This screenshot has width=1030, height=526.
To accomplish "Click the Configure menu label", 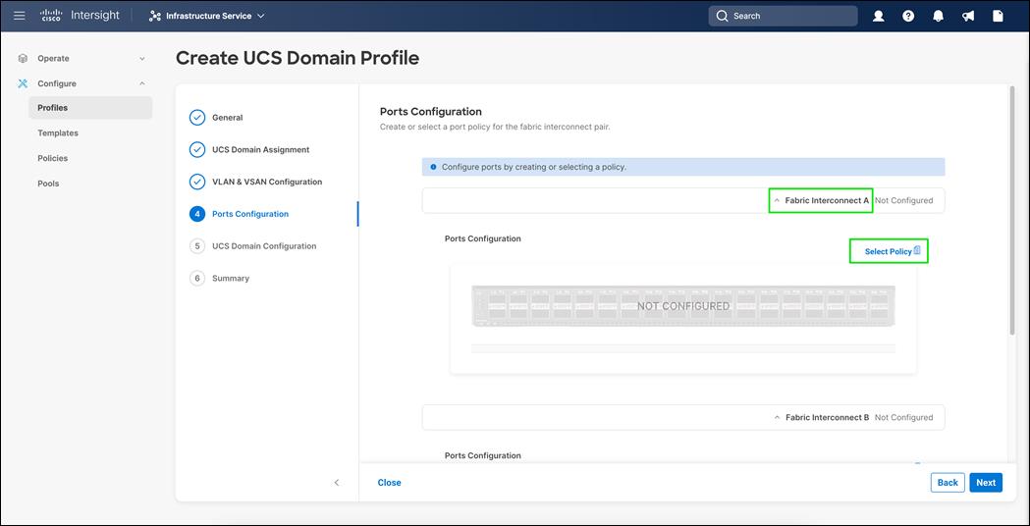I will [57, 83].
